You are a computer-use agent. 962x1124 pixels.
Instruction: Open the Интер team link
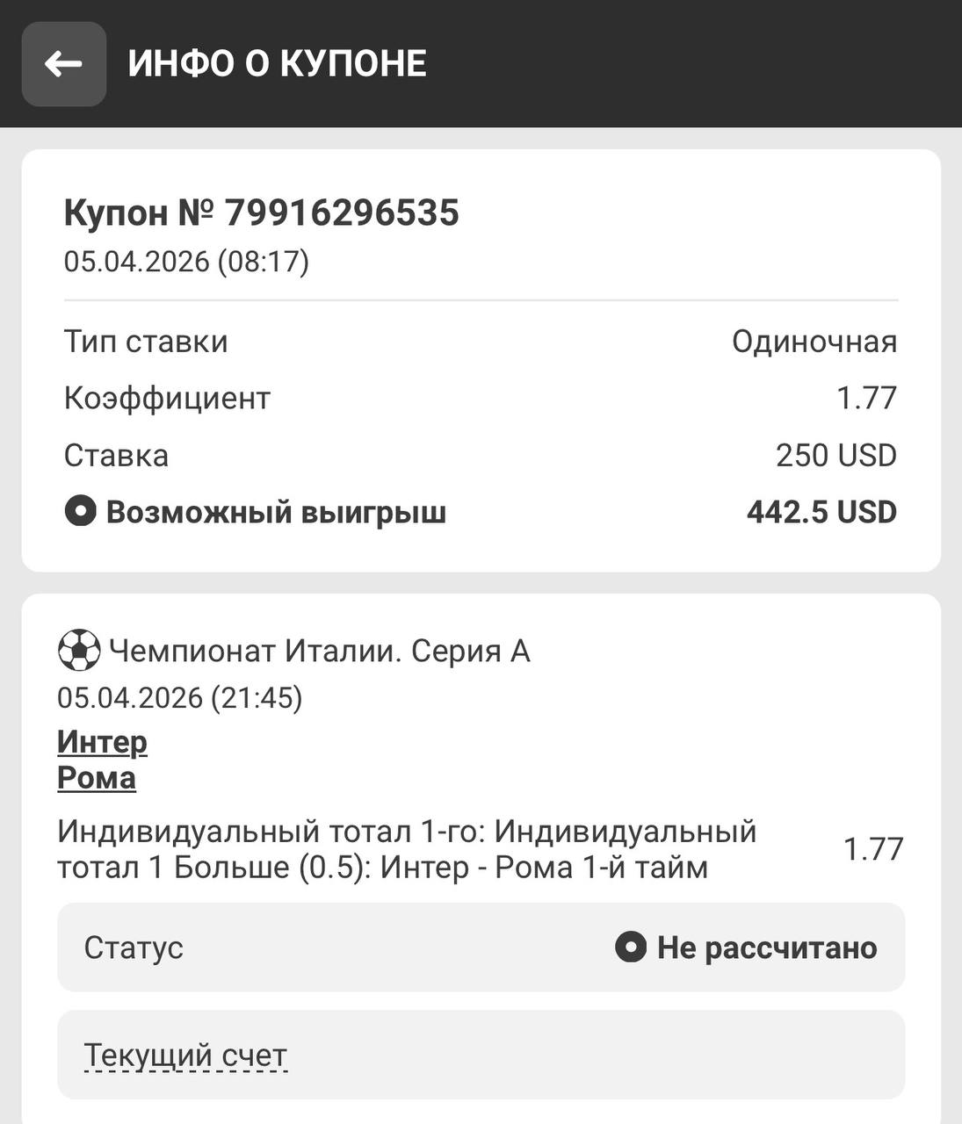pos(102,742)
